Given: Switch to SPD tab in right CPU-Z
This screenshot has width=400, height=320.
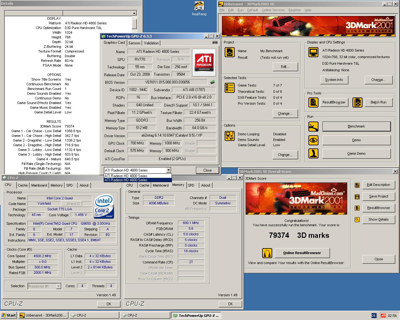Looking at the screenshot, I should click(191, 185).
